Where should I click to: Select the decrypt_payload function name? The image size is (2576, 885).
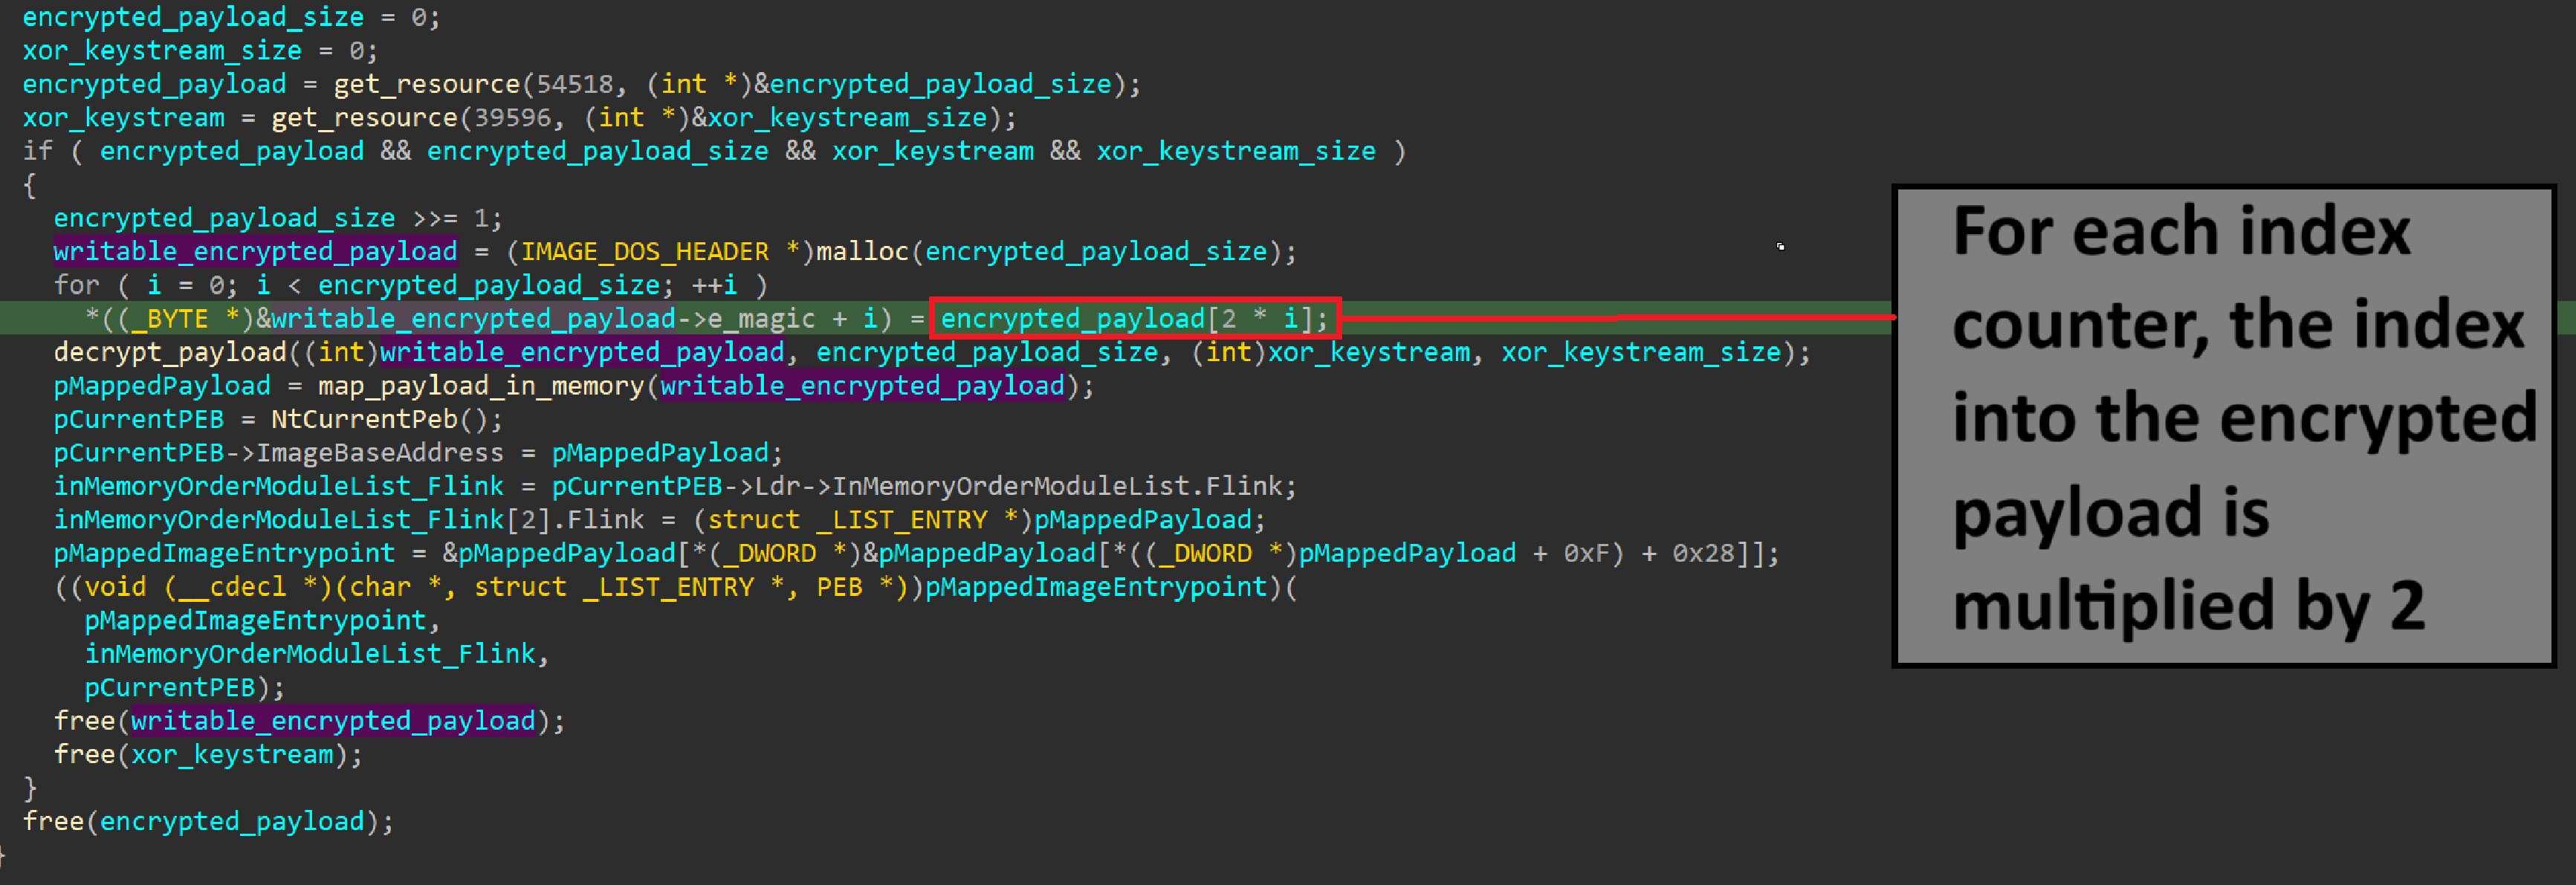[170, 352]
